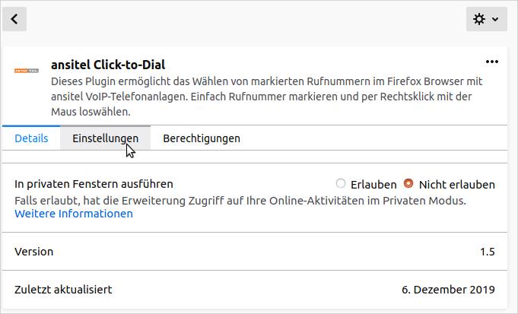The height and width of the screenshot is (314, 518).
Task: Open the Einstellungen tab
Action: click(105, 138)
